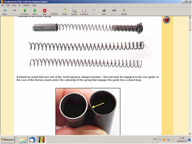Click the middle recoil spring image

coord(86,46)
